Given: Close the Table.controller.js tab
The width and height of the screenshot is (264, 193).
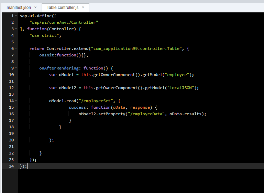Looking at the screenshot, I should tap(83, 8).
